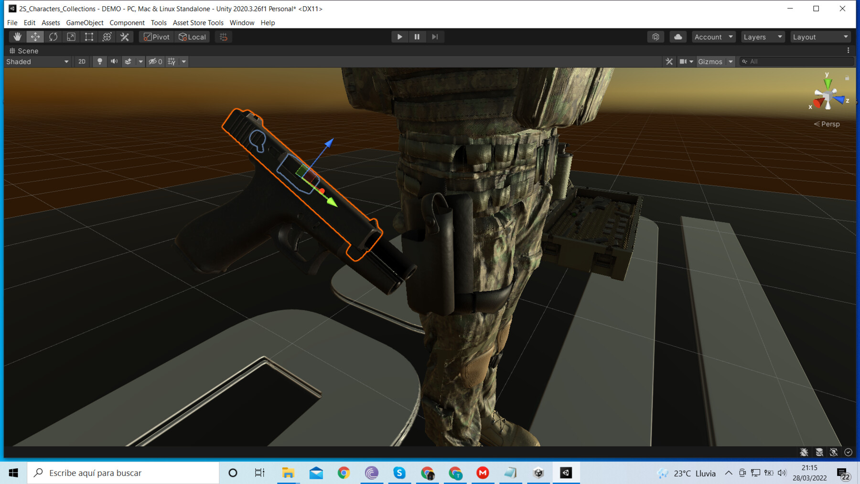Toggle 2D view mode

pos(82,62)
